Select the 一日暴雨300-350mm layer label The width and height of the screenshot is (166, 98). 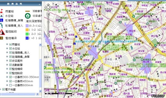[x=25, y=77]
